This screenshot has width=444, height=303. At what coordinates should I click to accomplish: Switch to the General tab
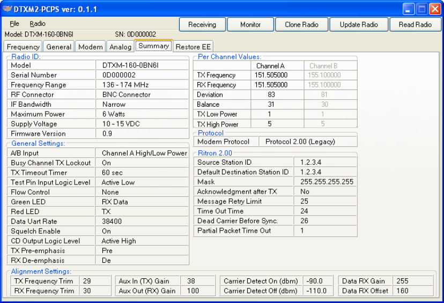(59, 47)
